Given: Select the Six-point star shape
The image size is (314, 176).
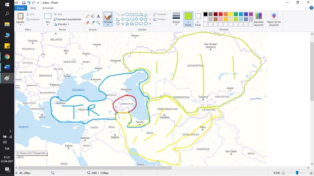Looking at the screenshot, I should point(132,24).
